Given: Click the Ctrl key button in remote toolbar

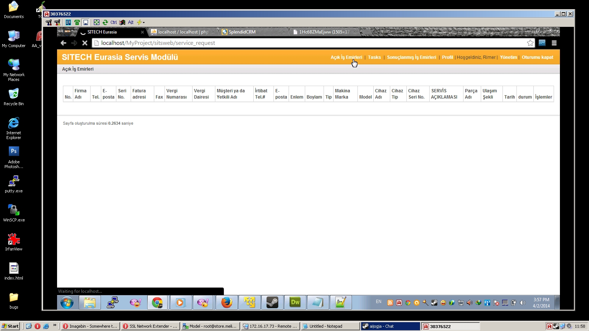Looking at the screenshot, I should (x=113, y=22).
